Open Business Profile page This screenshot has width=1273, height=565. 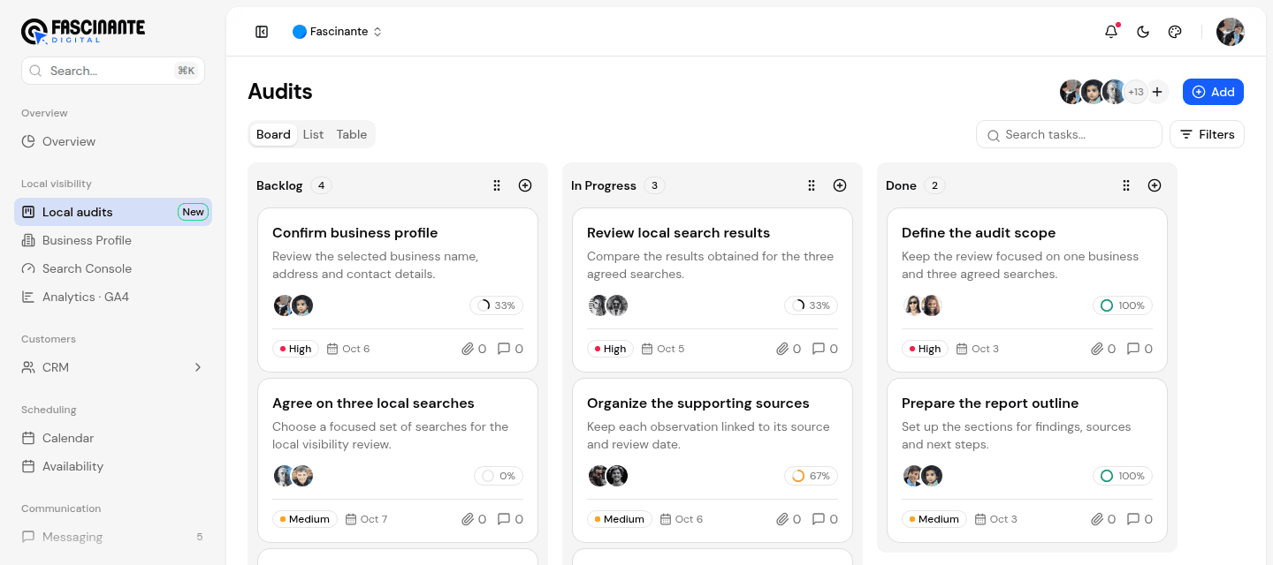113,240
